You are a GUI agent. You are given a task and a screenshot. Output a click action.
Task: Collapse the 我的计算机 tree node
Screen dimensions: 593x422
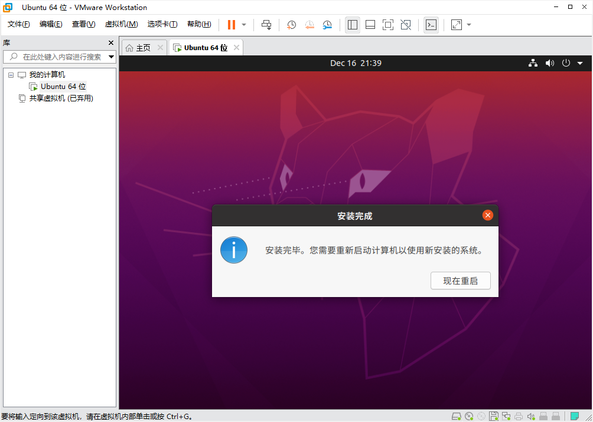11,75
